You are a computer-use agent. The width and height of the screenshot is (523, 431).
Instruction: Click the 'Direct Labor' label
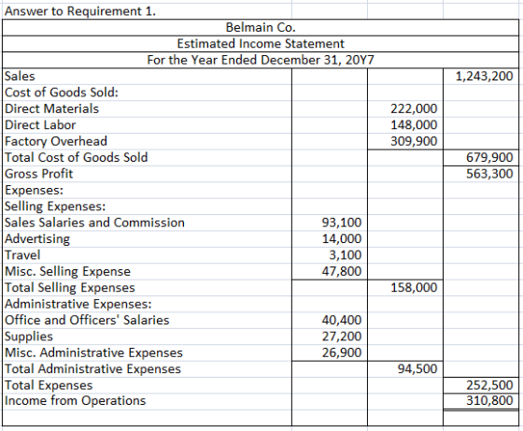(x=40, y=125)
